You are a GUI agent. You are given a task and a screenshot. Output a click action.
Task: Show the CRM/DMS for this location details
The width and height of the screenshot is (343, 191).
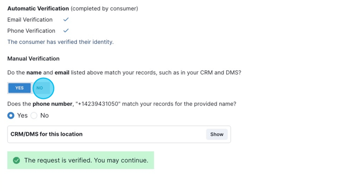pos(217,134)
